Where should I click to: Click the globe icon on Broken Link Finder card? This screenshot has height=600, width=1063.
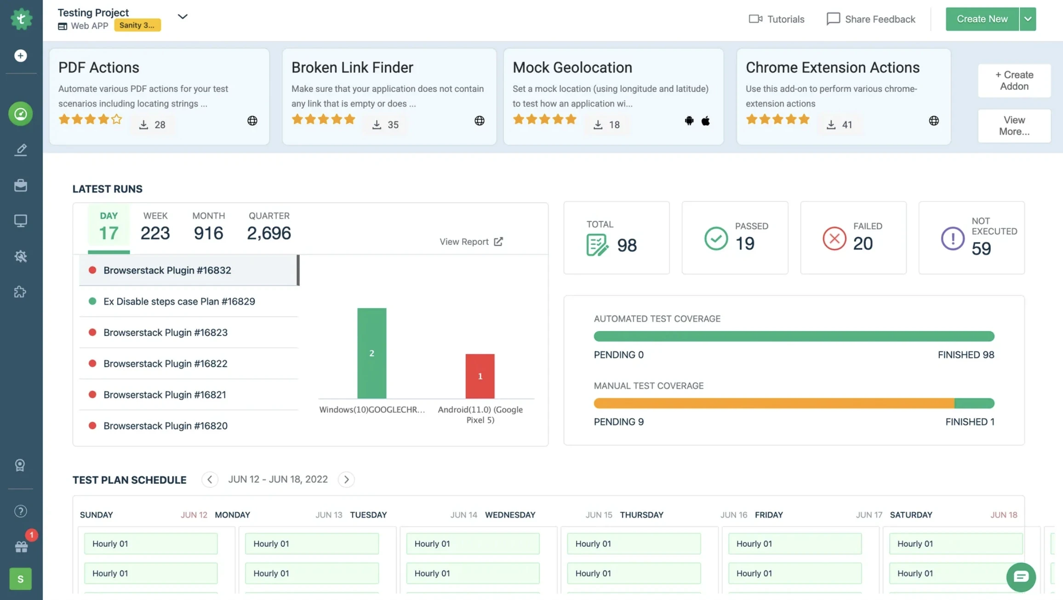click(480, 121)
